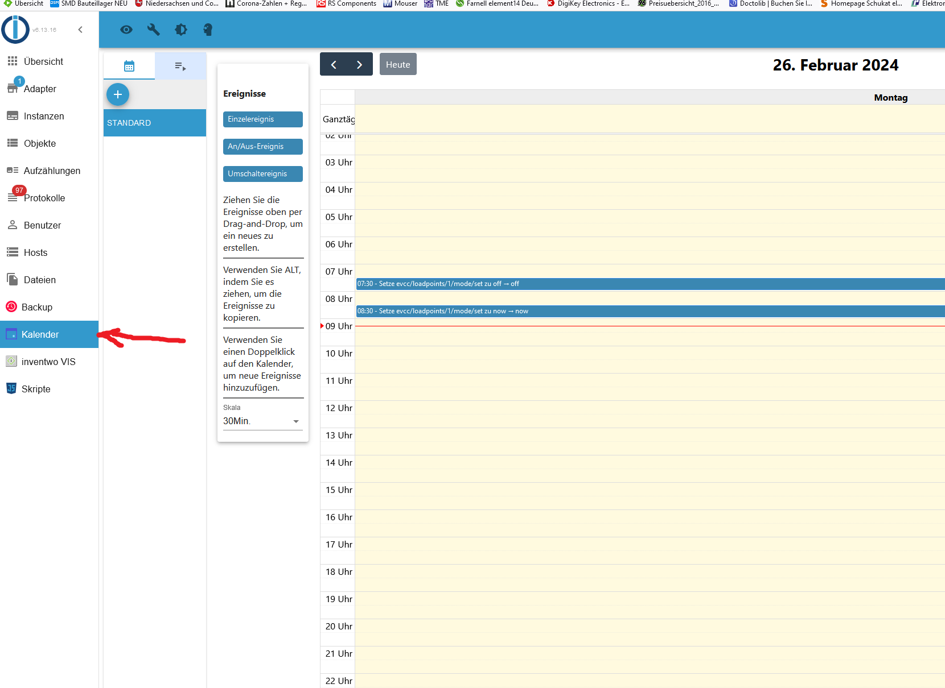The height and width of the screenshot is (688, 945).
Task: Open Hosts in the sidebar
Action: point(50,252)
